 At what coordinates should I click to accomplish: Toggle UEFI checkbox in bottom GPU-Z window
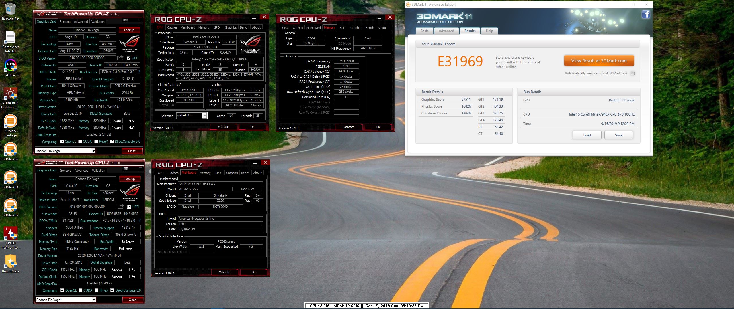[x=129, y=207]
